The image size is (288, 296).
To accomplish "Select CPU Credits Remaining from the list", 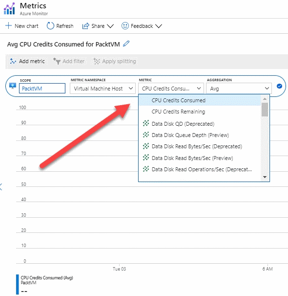I will [178, 112].
